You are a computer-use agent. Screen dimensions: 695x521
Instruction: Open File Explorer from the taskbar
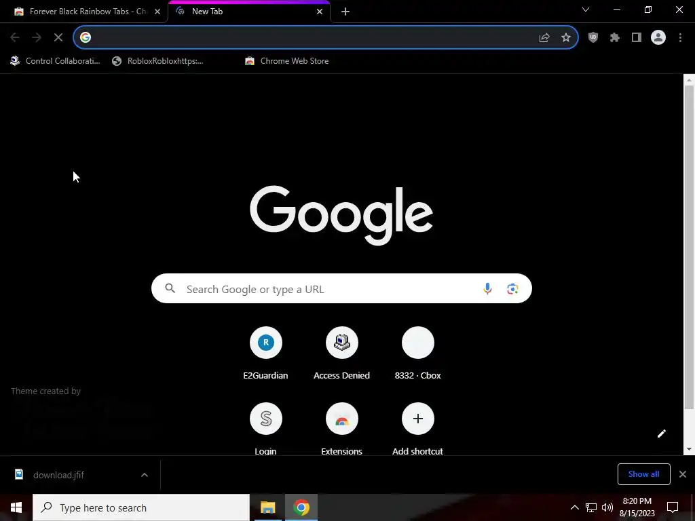click(267, 507)
